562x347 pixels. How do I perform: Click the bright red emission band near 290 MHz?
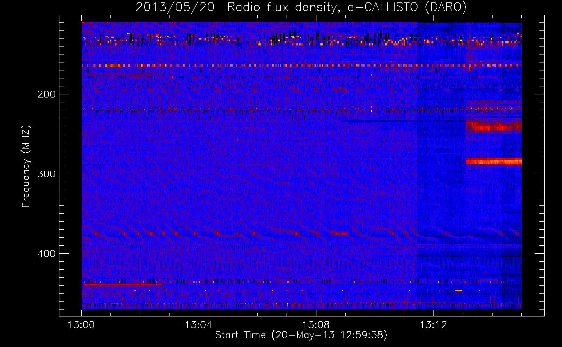[x=494, y=161]
